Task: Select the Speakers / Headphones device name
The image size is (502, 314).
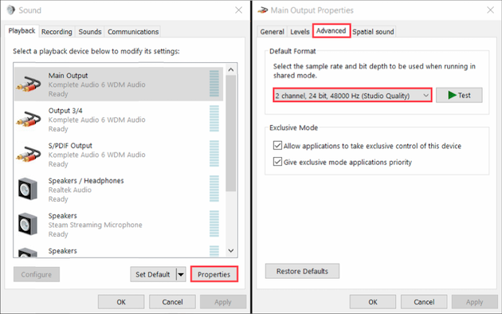Action: tap(86, 181)
